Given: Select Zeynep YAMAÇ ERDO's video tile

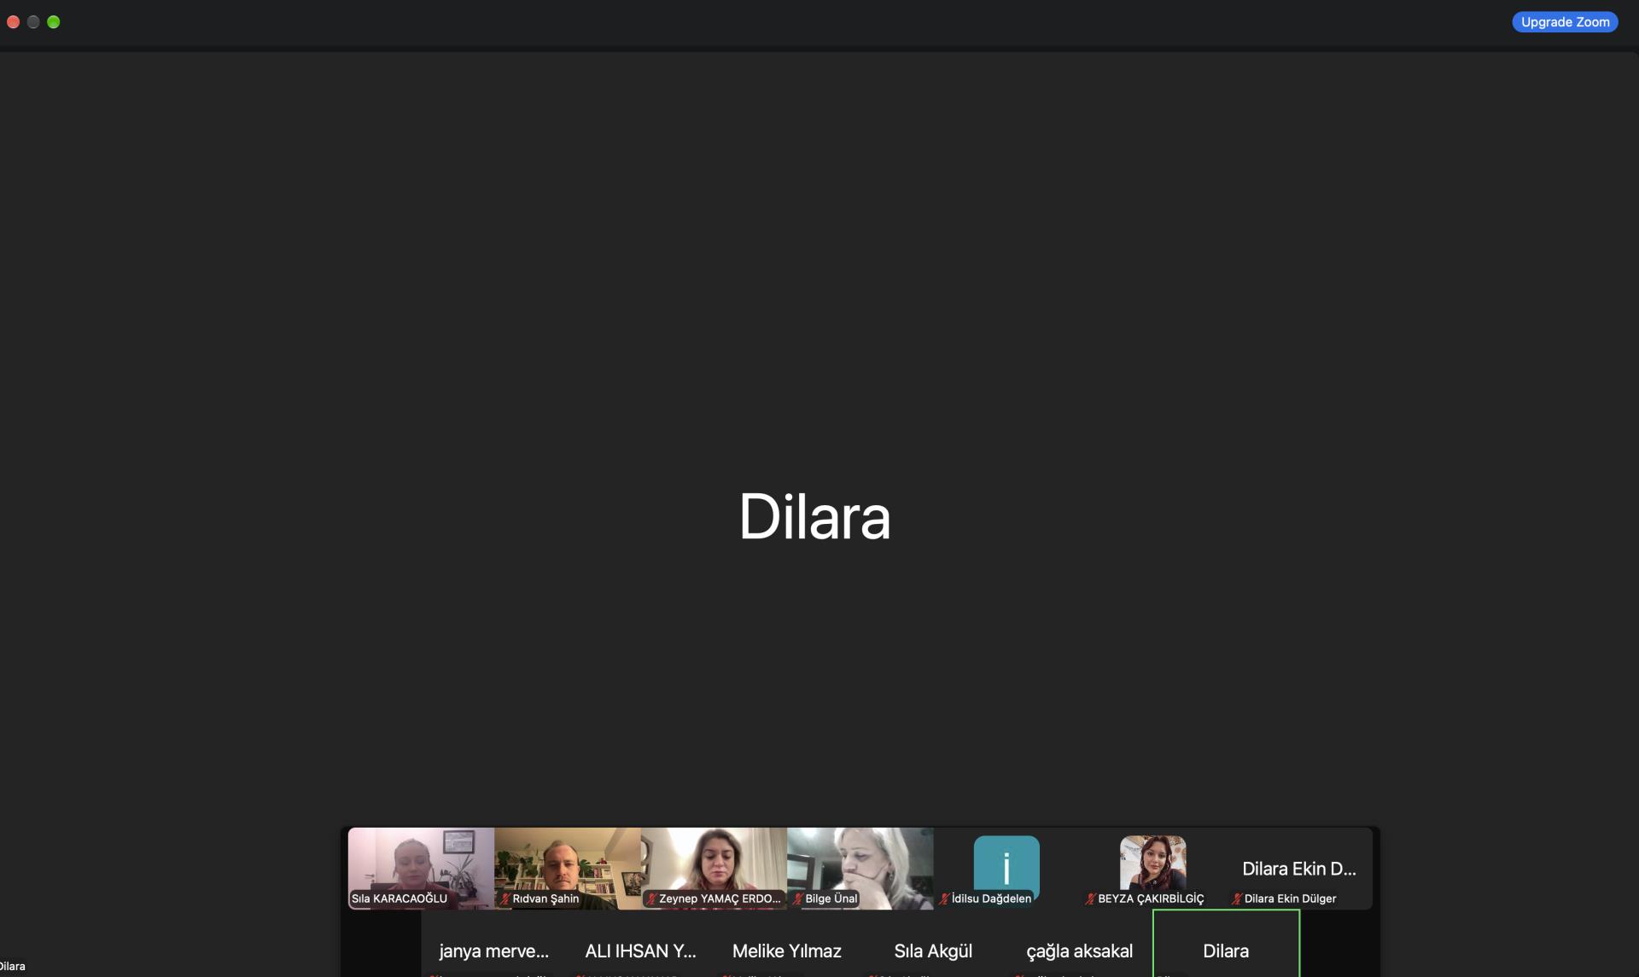Looking at the screenshot, I should 714,868.
